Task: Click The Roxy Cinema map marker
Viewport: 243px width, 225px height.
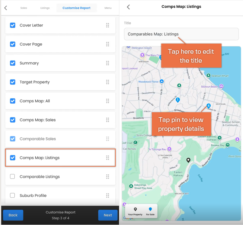Action: 142,55
